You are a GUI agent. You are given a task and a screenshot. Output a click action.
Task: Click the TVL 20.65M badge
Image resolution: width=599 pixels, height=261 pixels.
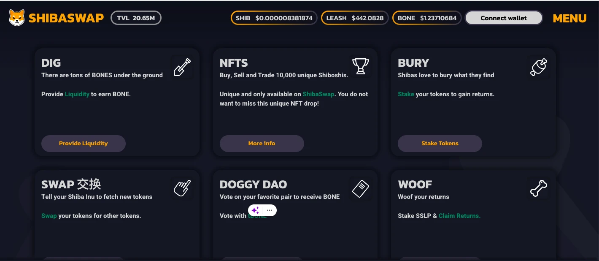coord(136,18)
